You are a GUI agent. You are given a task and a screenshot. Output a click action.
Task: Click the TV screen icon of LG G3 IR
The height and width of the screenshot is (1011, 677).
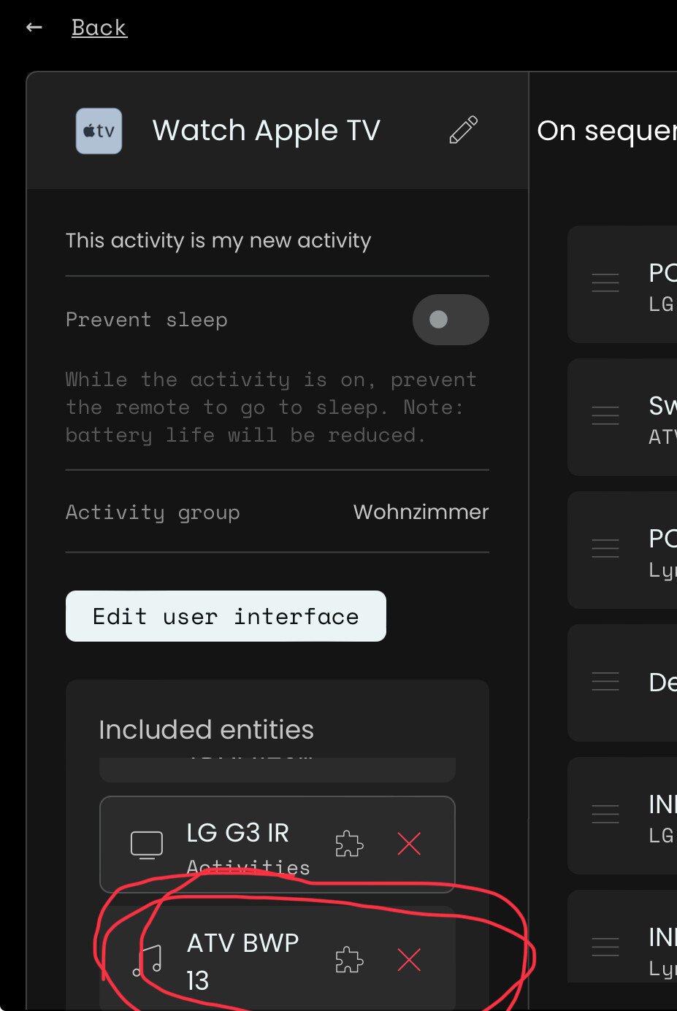click(146, 845)
